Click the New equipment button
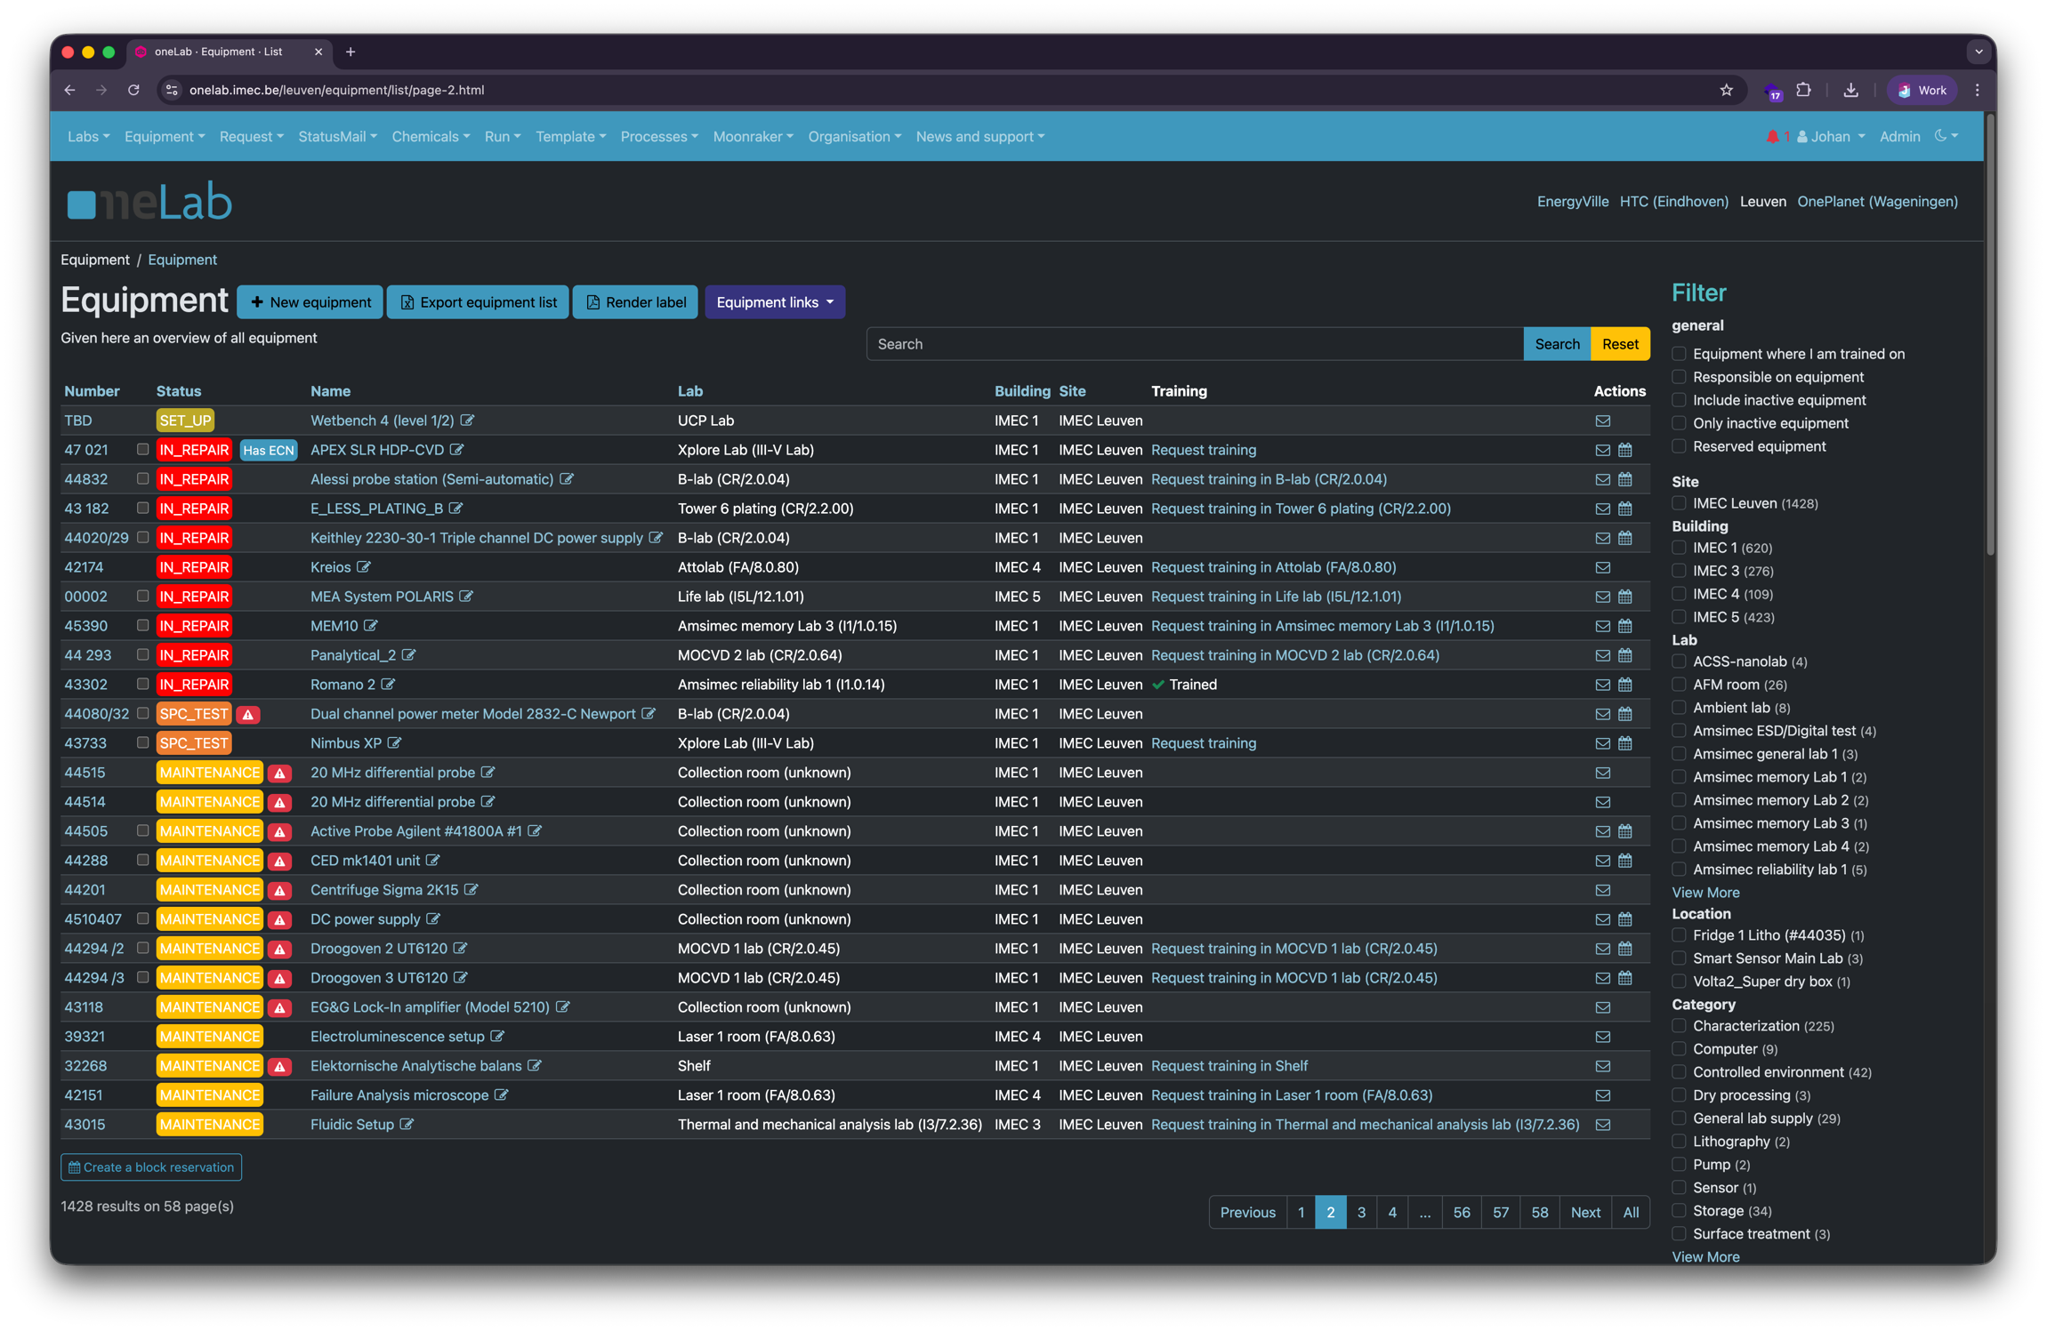Image resolution: width=2047 pixels, height=1331 pixels. [310, 302]
